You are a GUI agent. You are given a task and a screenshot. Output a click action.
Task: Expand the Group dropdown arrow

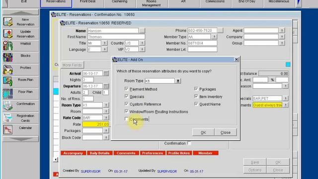(282, 43)
